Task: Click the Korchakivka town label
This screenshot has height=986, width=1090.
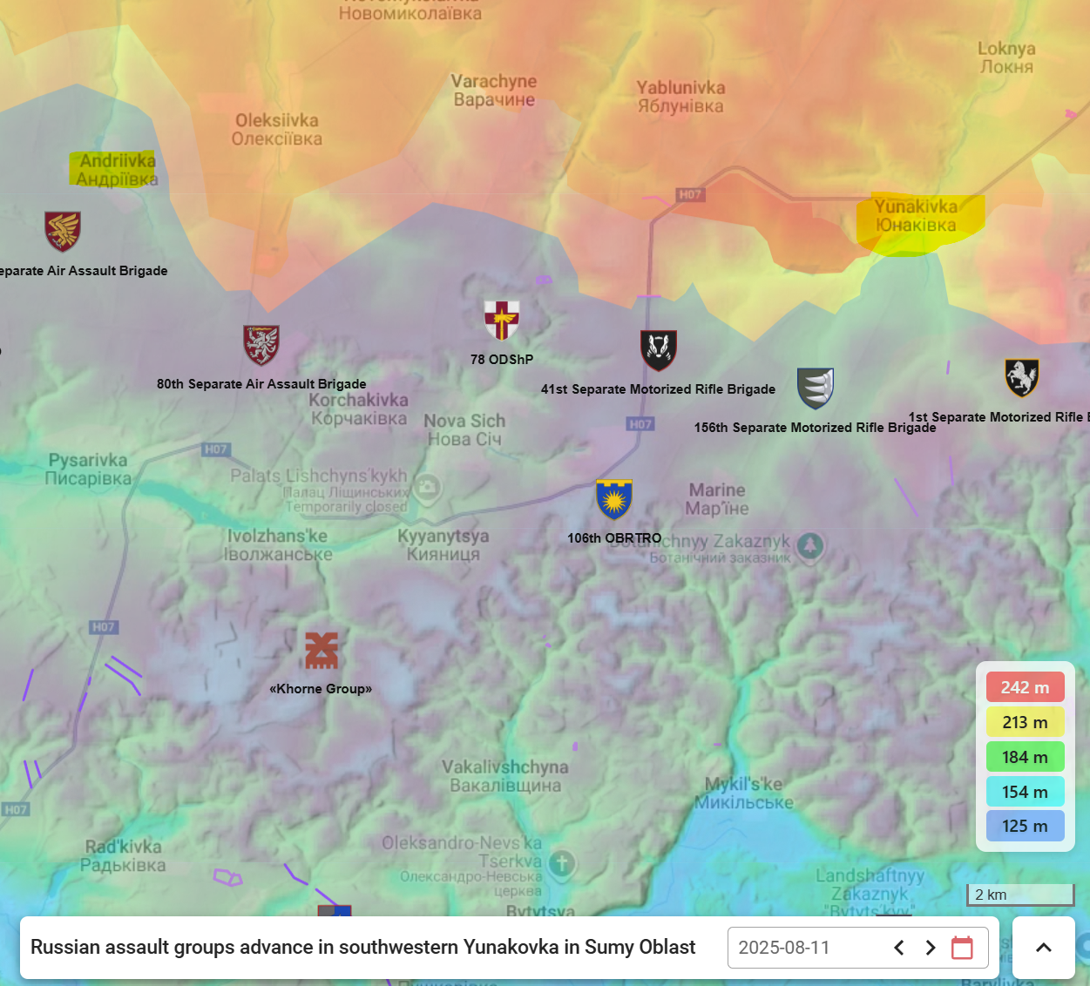Action: click(x=359, y=409)
